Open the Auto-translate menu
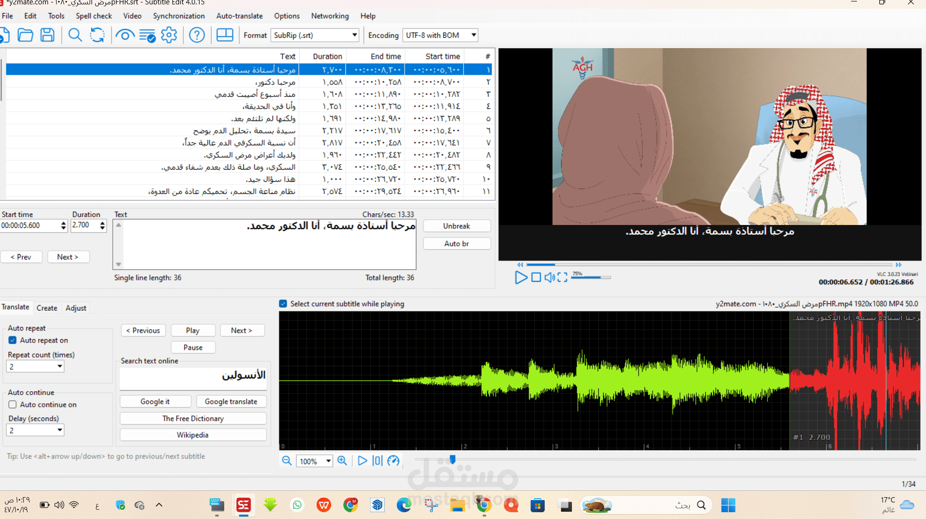 pyautogui.click(x=239, y=16)
